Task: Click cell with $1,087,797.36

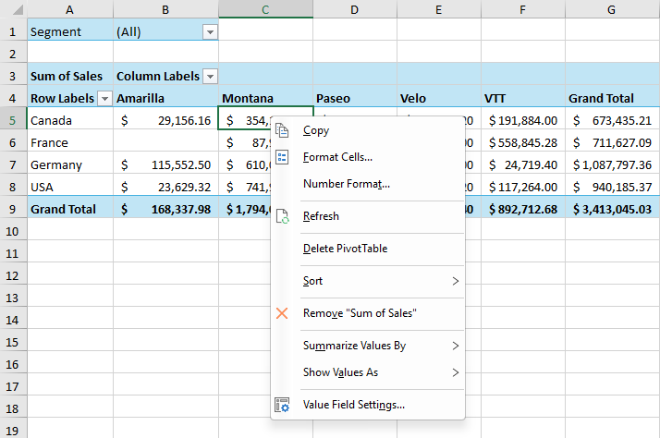Action: [612, 164]
